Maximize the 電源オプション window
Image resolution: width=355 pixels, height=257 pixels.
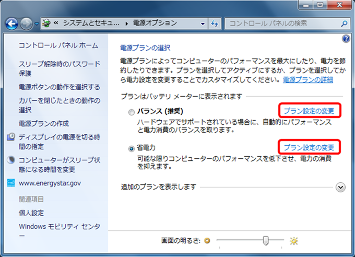click(320, 5)
